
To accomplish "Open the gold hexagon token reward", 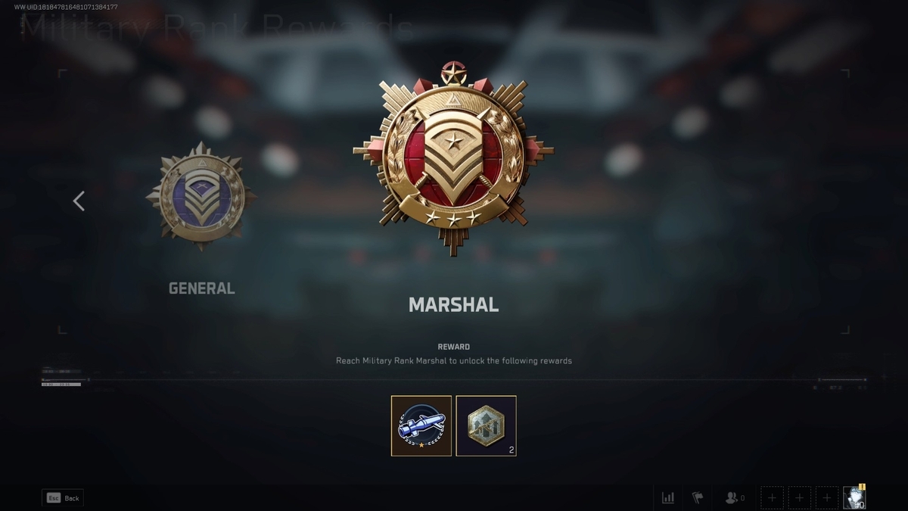I will tap(487, 425).
